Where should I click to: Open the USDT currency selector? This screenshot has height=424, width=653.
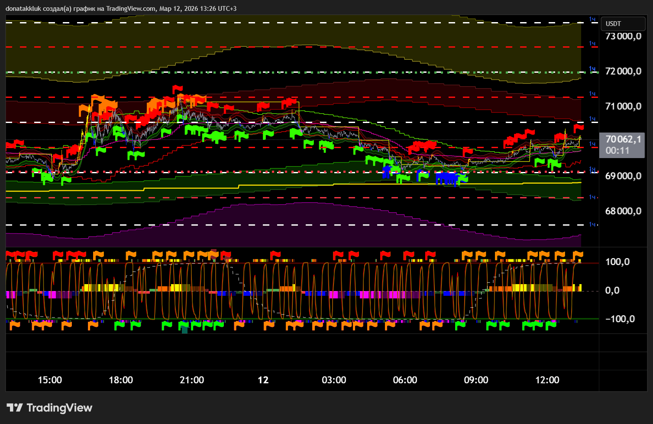pos(613,24)
